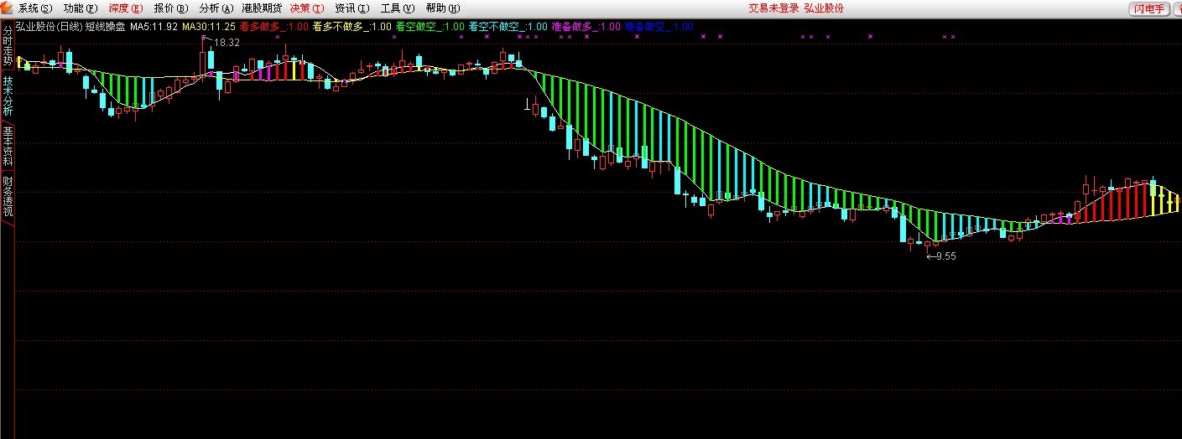Click the orange application logo icon
Image resolution: width=1182 pixels, height=439 pixels.
coord(8,8)
